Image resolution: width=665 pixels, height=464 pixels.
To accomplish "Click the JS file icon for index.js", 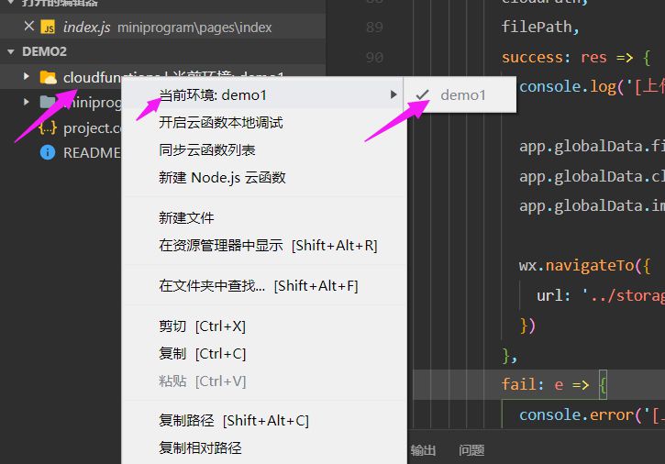I will click(49, 28).
